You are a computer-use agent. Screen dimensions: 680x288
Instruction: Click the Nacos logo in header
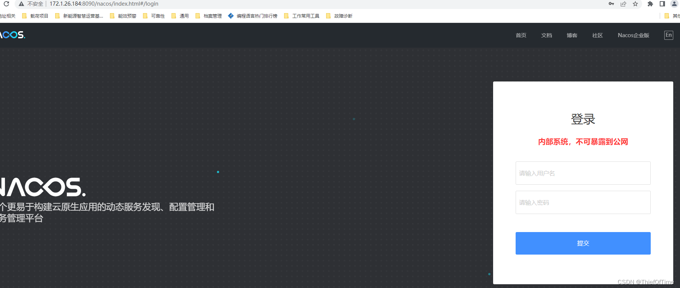click(12, 35)
